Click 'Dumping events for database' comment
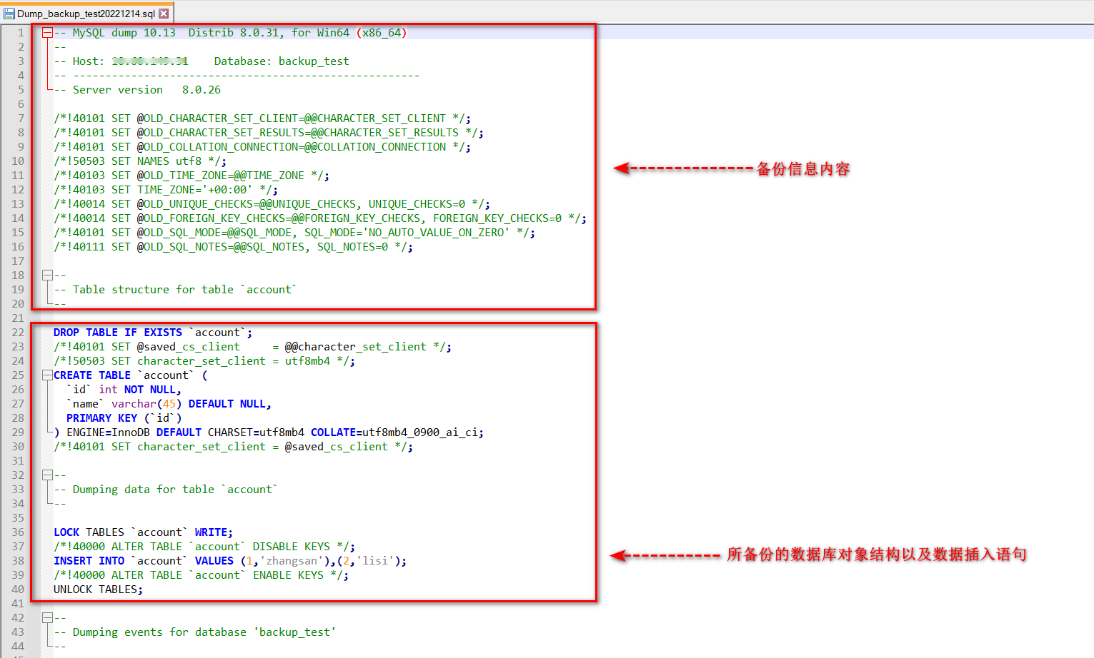The image size is (1094, 658). pyautogui.click(x=194, y=632)
